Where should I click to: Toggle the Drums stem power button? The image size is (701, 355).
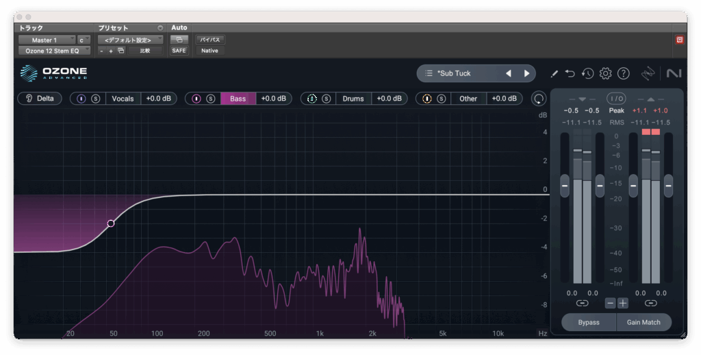click(x=311, y=99)
